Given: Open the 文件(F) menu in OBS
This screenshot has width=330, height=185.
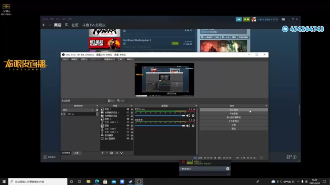Looking at the screenshot, I should point(65,59).
